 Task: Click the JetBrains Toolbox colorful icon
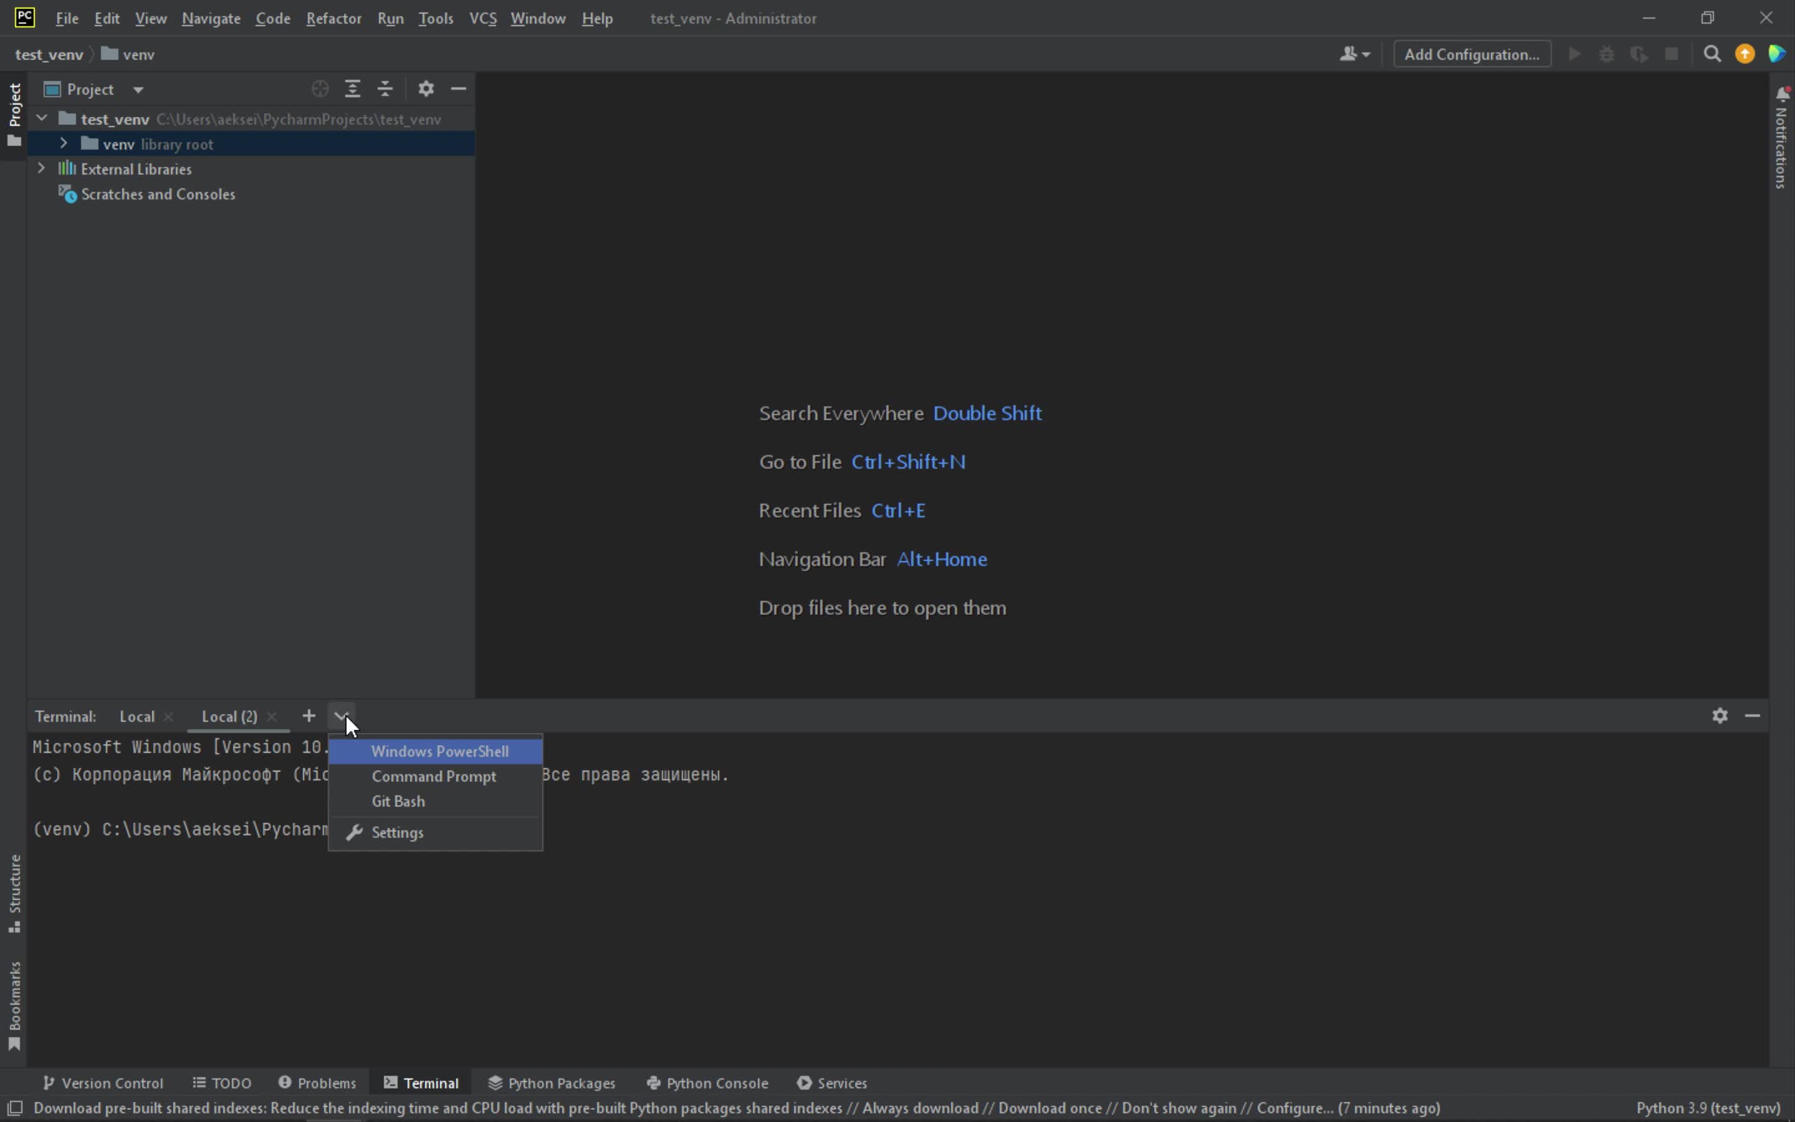tap(1776, 54)
